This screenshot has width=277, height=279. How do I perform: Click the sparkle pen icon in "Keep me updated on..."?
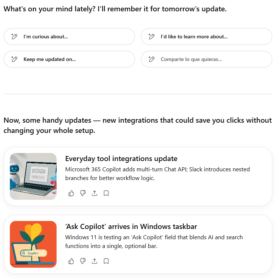click(x=14, y=59)
